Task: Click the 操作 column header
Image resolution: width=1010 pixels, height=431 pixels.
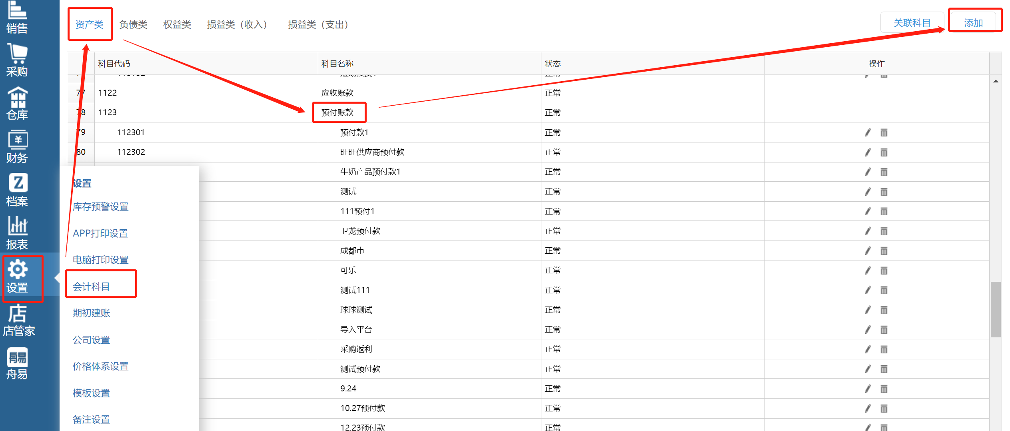Action: click(876, 64)
